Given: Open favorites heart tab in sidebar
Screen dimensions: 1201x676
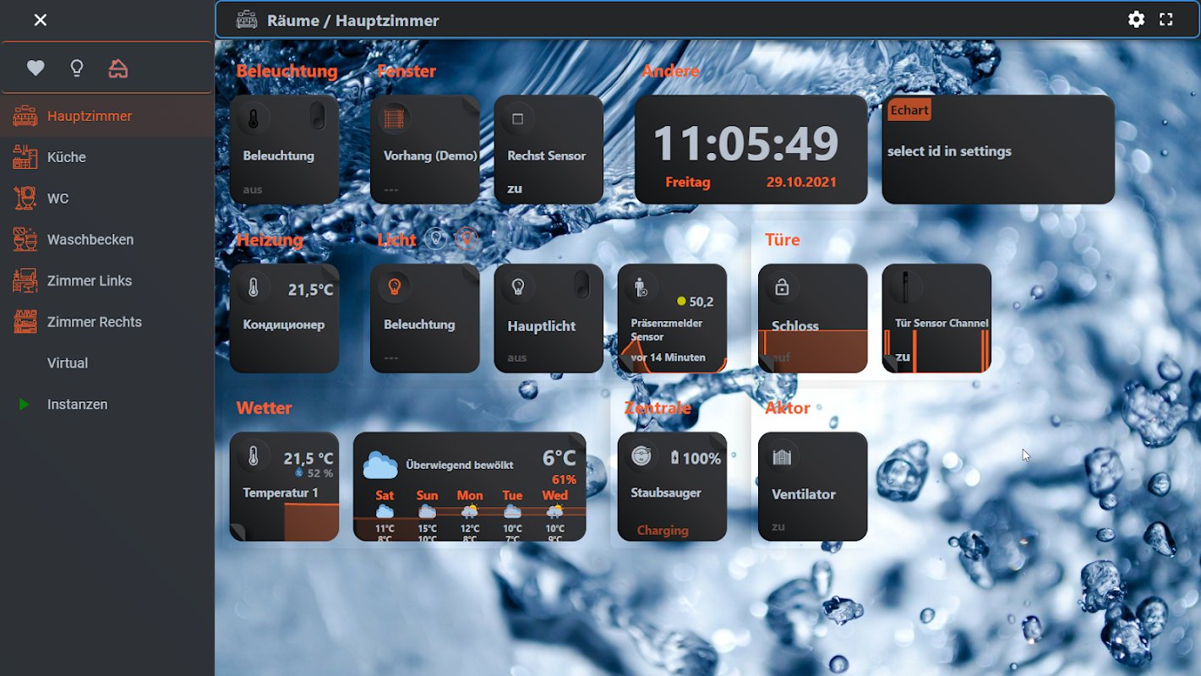Looking at the screenshot, I should [35, 68].
